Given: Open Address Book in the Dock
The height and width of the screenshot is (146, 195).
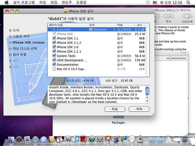Looking at the screenshot, I should (52, 139).
